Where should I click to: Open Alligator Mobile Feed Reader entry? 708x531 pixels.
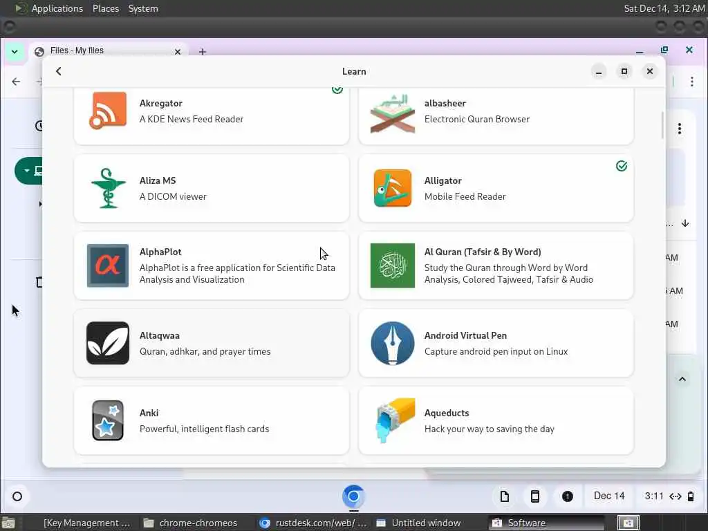pos(496,188)
